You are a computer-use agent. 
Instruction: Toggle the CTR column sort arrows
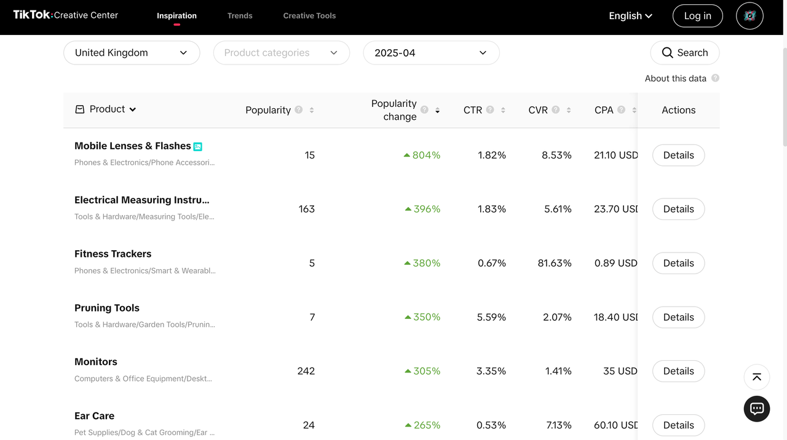503,110
